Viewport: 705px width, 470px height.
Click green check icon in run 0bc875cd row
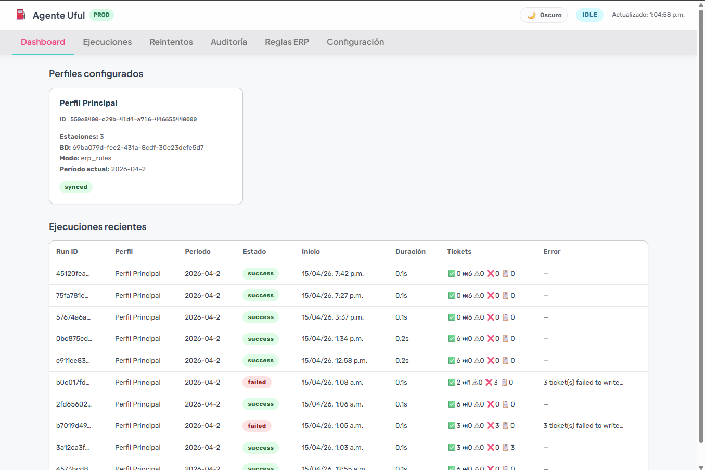[452, 339]
